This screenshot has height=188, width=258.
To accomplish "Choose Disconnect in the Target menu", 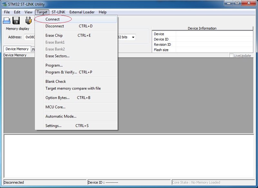I will (x=76, y=26).
